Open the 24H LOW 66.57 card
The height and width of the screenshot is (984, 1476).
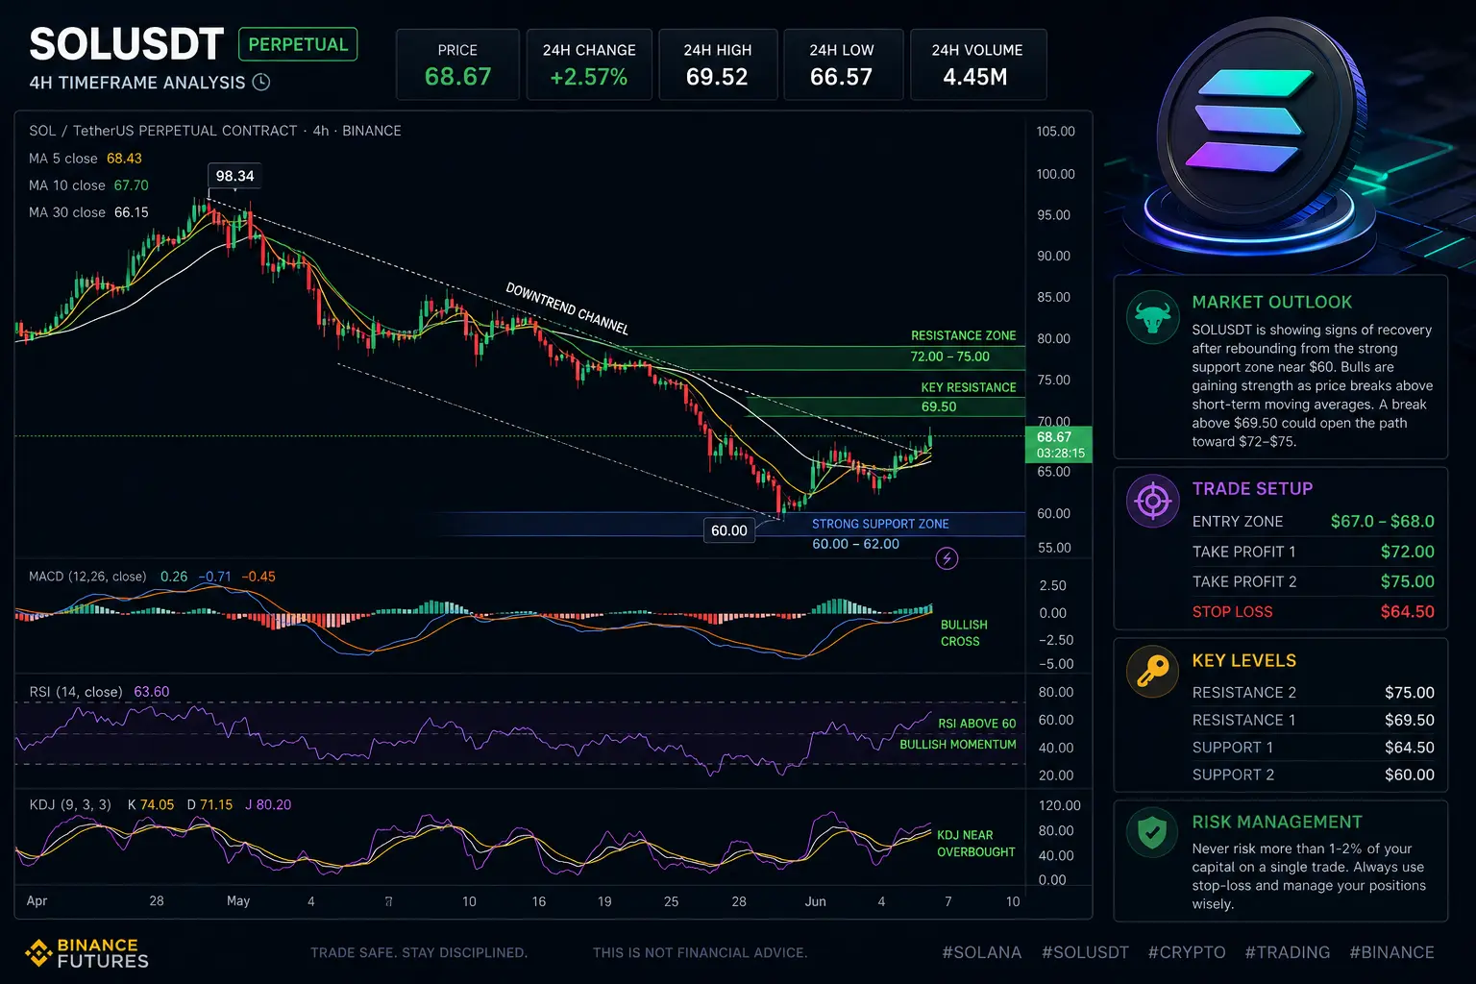(x=843, y=64)
